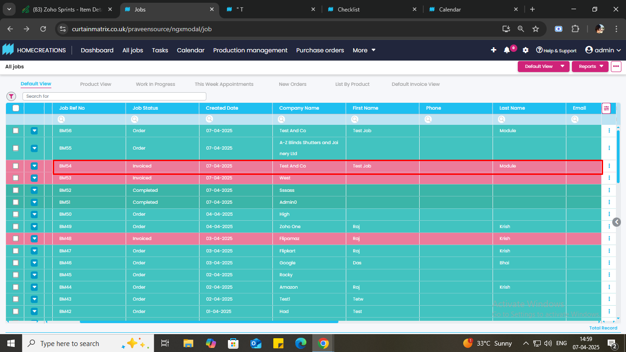Screen dimensions: 626x352
Task: Open more options button beside Reports
Action: [616, 67]
